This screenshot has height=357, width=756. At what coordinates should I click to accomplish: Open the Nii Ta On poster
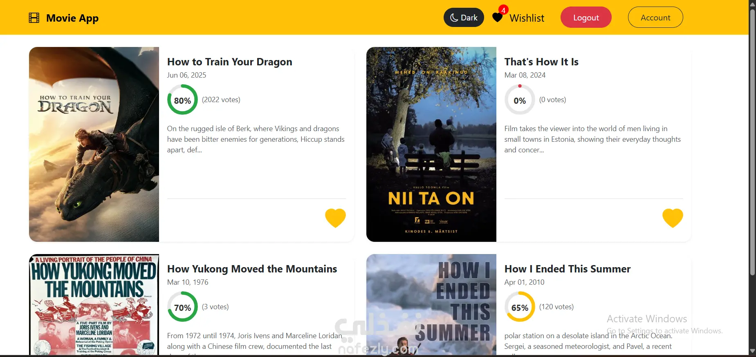pos(431,144)
